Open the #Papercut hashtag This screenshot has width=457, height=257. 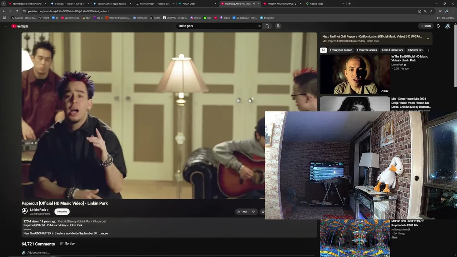[x=99, y=221]
